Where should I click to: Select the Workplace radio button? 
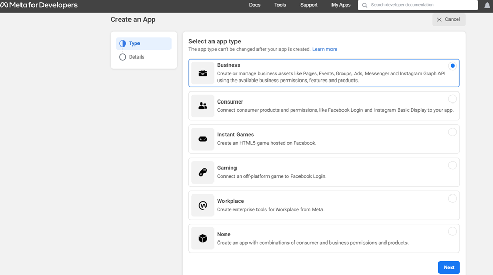[x=453, y=199]
